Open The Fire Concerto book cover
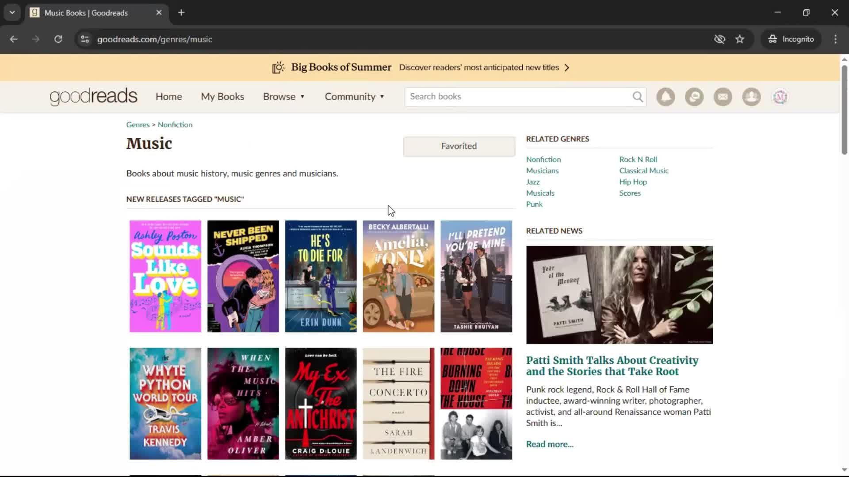 [398, 404]
